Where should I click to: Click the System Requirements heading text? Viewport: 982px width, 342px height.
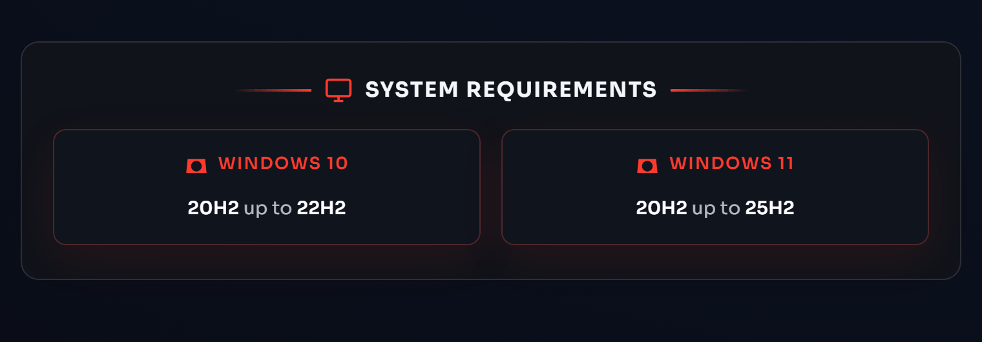click(x=510, y=90)
